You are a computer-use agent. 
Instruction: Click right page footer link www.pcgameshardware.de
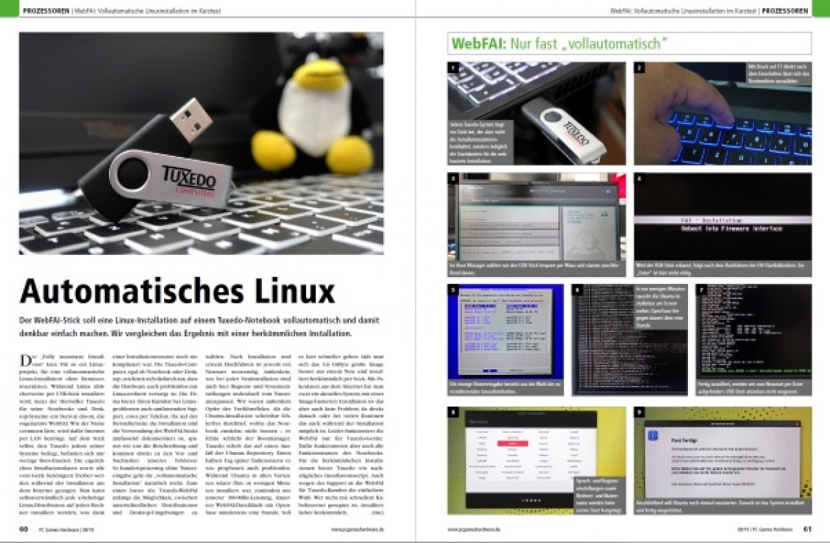tap(474, 529)
